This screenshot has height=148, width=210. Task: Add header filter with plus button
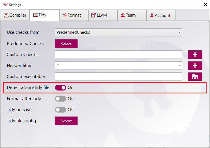tap(195, 66)
